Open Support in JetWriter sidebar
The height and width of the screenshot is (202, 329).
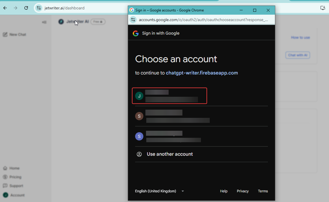click(13, 186)
